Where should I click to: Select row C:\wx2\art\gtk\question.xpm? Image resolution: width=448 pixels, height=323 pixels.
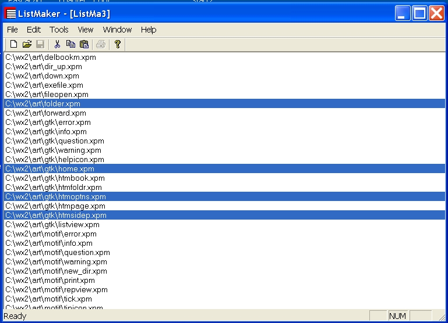coord(224,141)
